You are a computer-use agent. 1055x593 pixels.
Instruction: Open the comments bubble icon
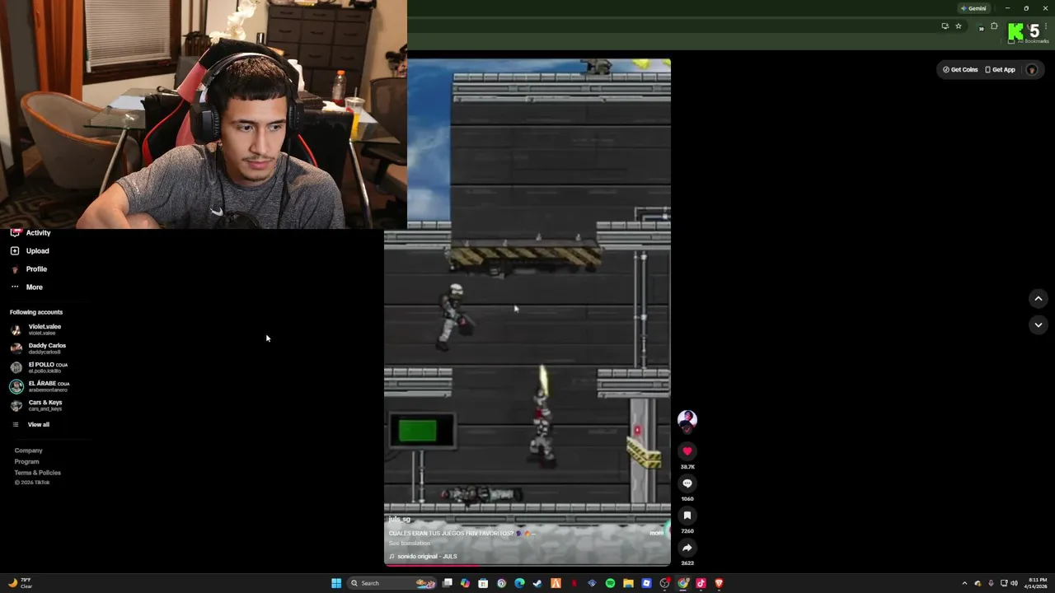tap(687, 483)
